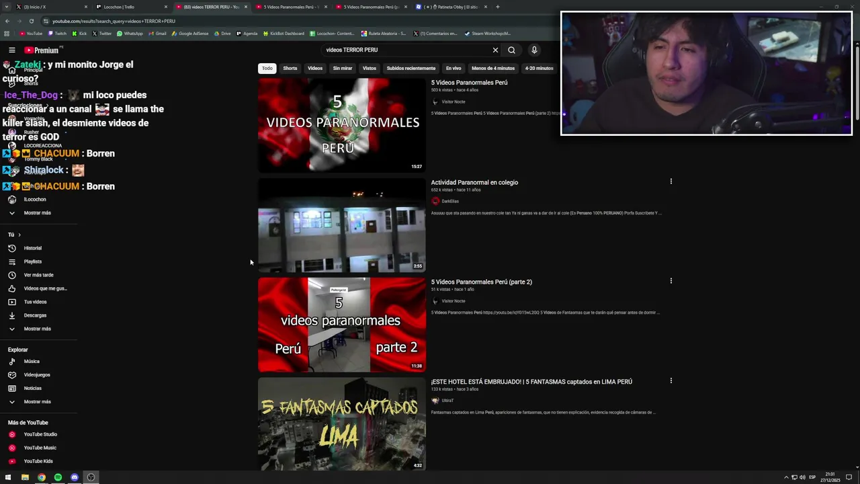Show hidden system tray icons
This screenshot has width=860, height=484.
786,477
